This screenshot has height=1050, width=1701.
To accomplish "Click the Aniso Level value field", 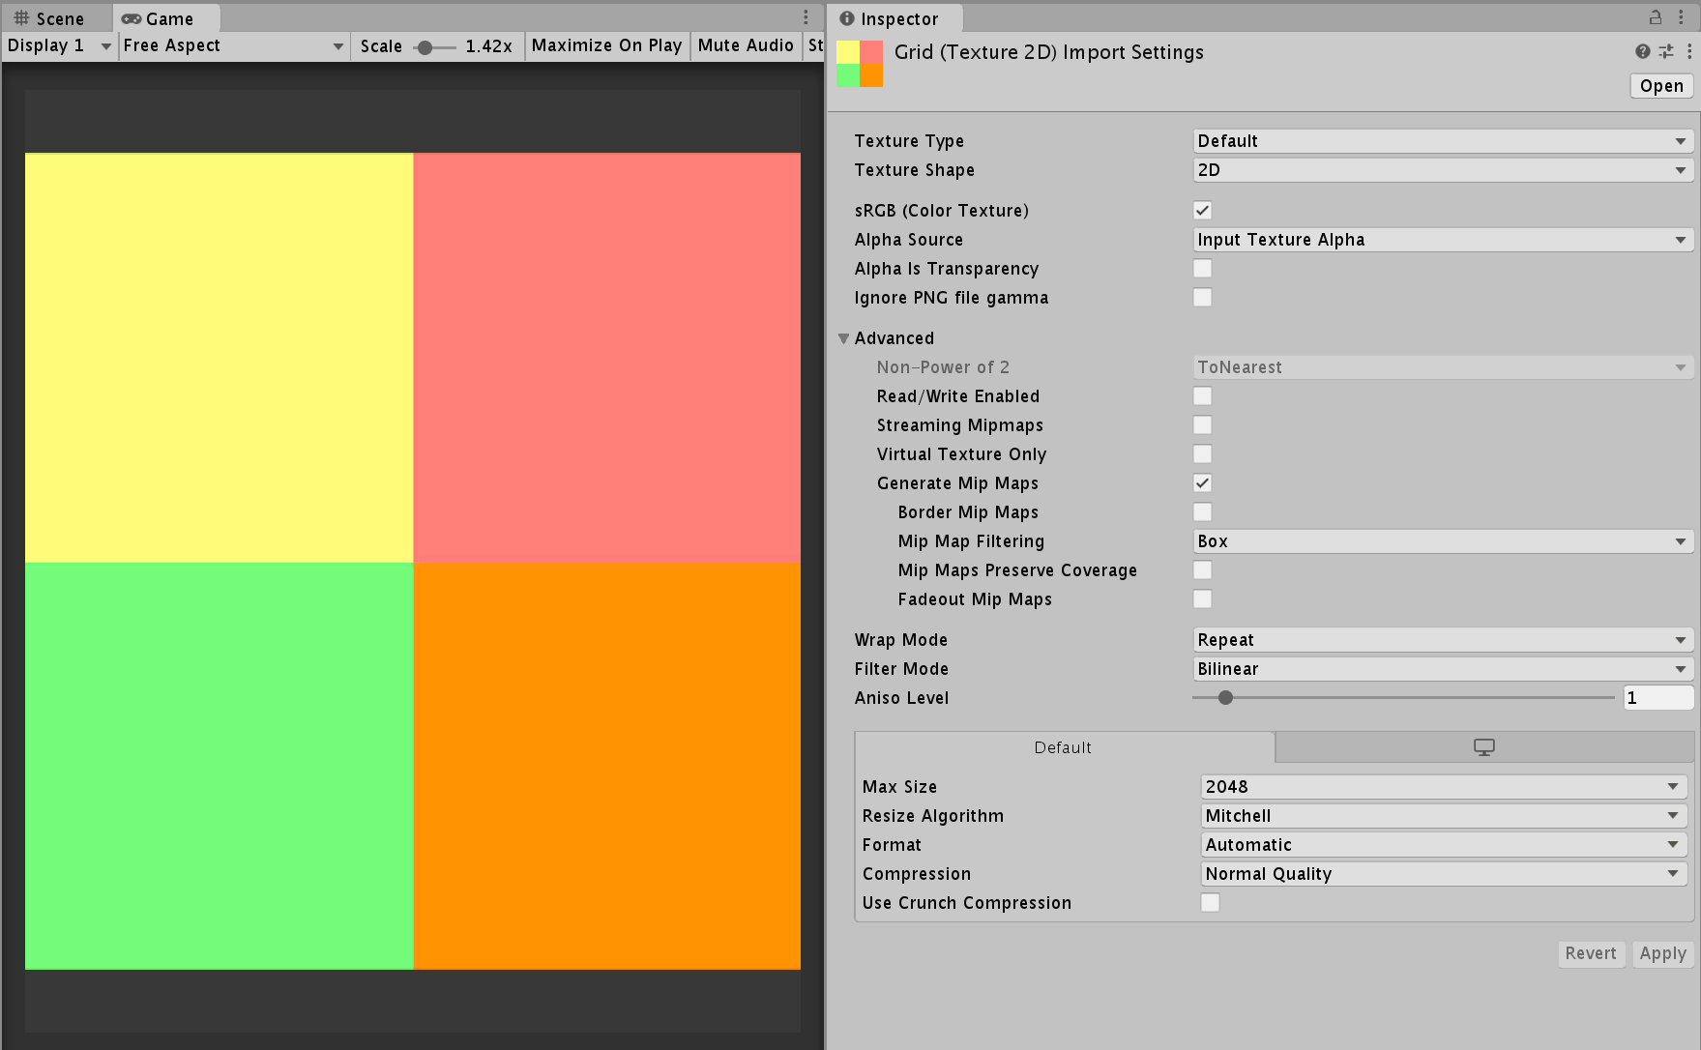I will tap(1658, 698).
